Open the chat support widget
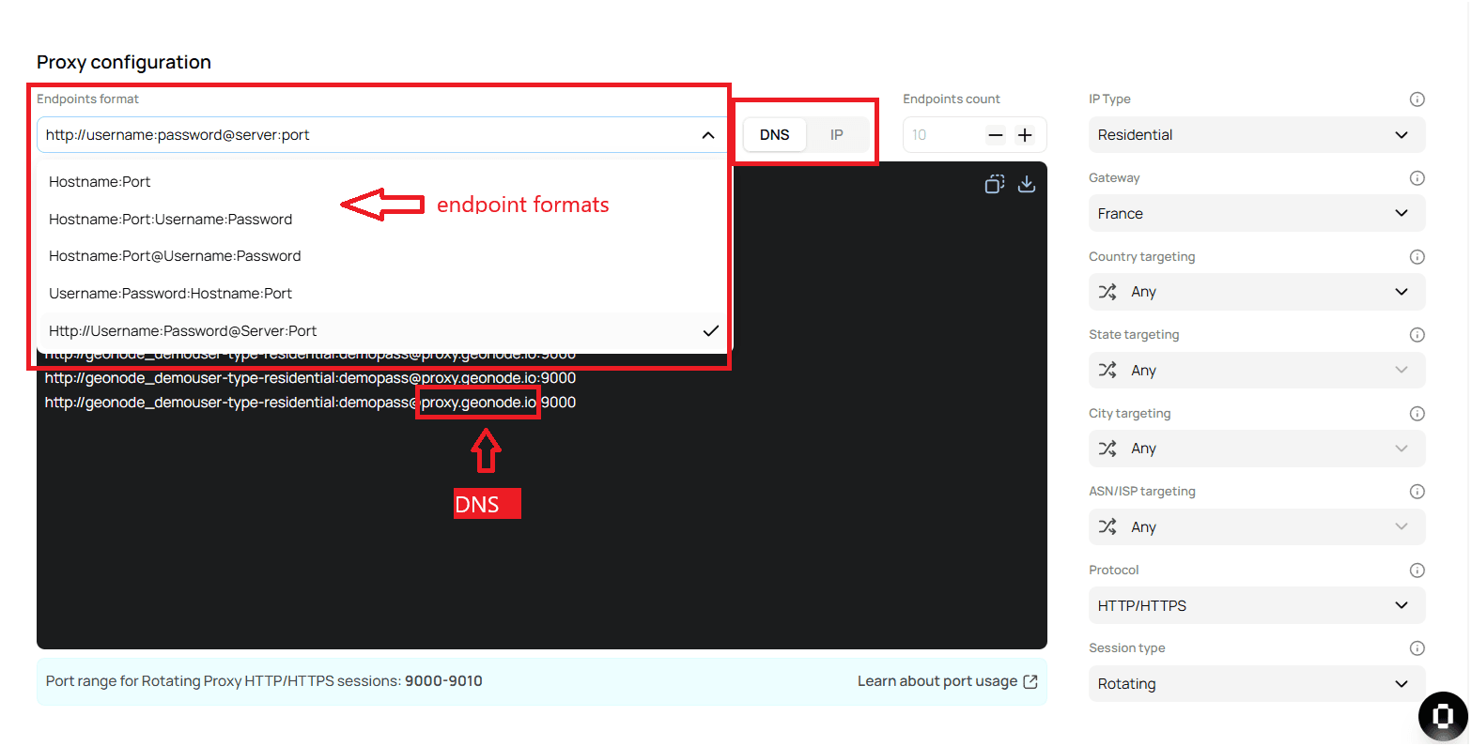Image resolution: width=1471 pixels, height=746 pixels. pyautogui.click(x=1442, y=716)
